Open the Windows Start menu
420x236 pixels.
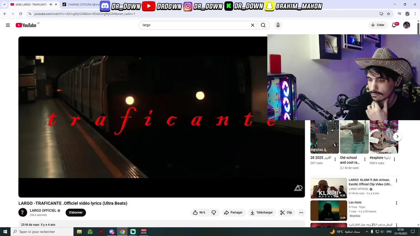(x=5, y=232)
